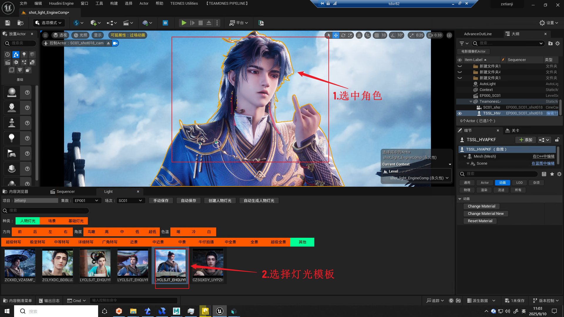
Task: Select the green 人物灯光 category swatch
Action: pos(28,221)
